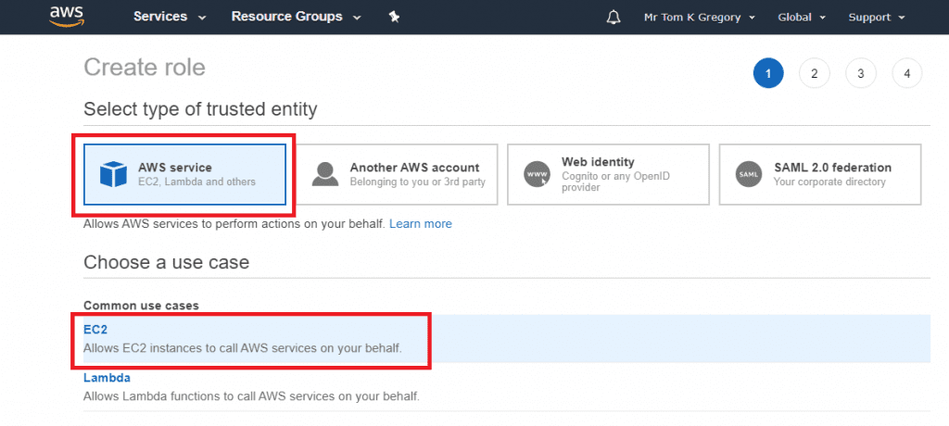Image resolution: width=949 pixels, height=426 pixels.
Task: Open the Resource Groups dropdown
Action: point(296,17)
